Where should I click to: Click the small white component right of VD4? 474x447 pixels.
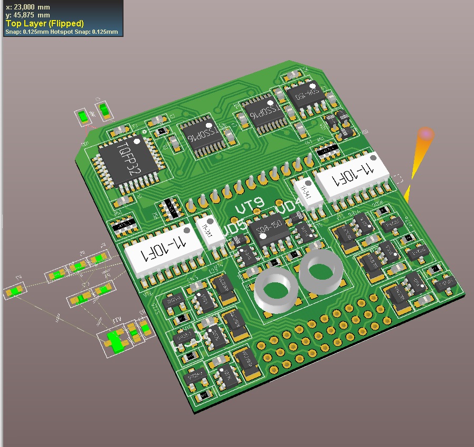307,193
